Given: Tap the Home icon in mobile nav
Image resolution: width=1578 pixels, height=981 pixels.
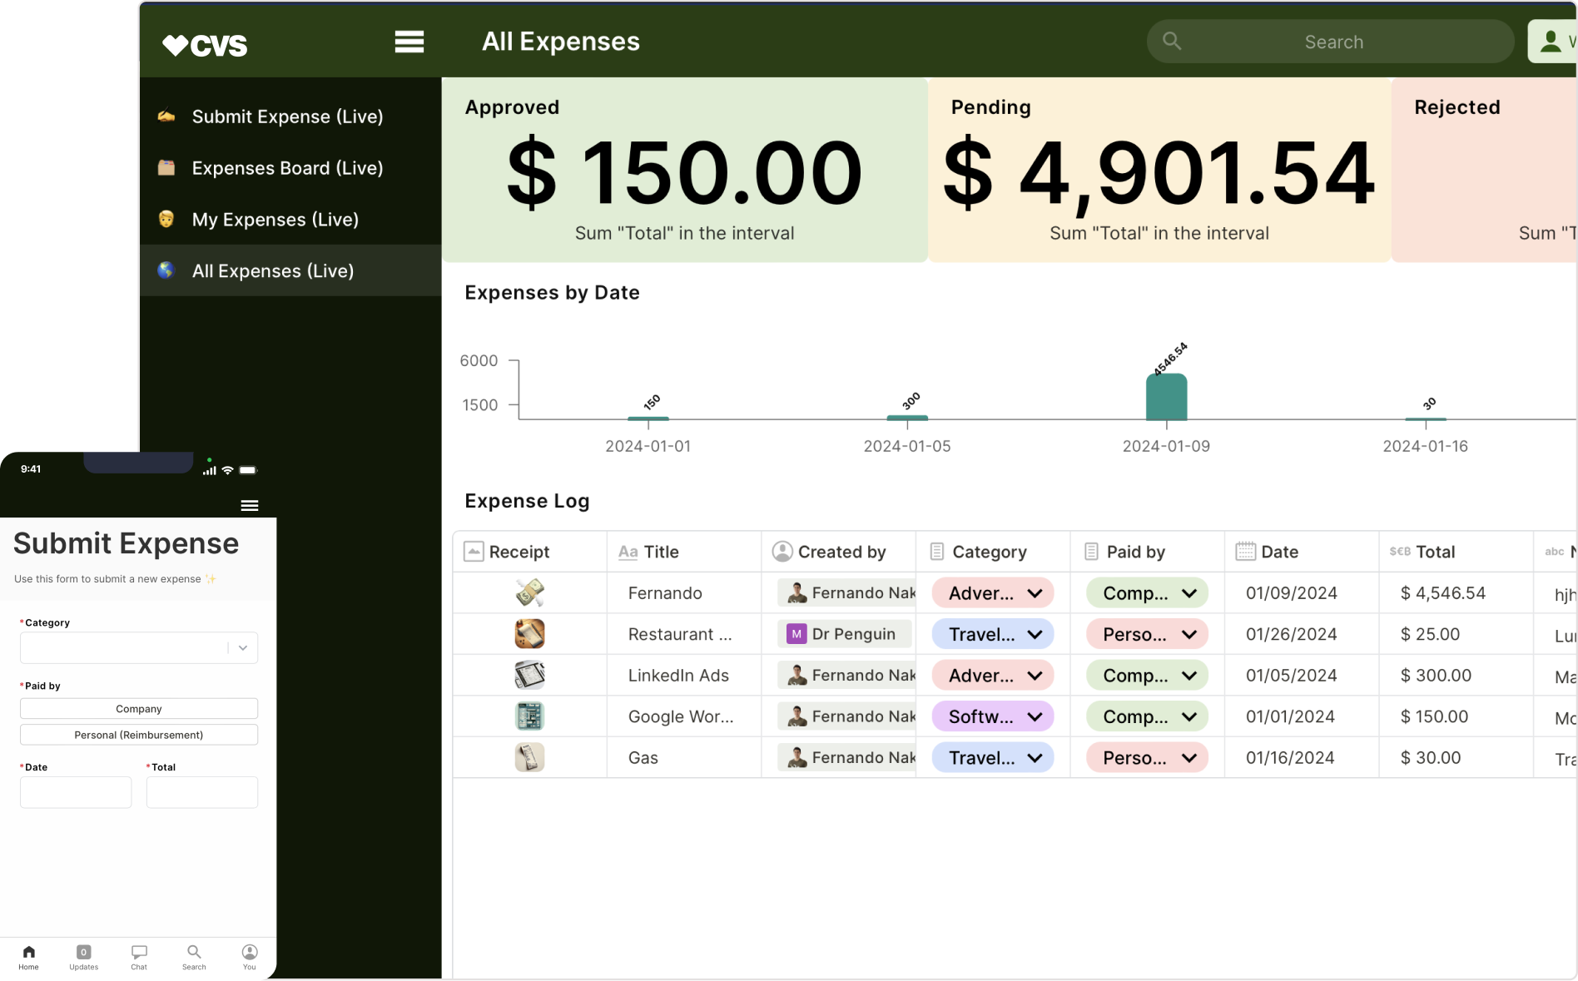Looking at the screenshot, I should 29,956.
